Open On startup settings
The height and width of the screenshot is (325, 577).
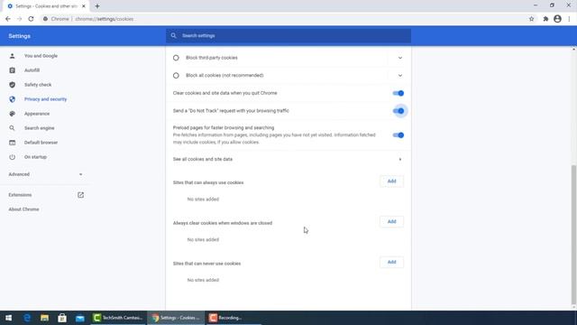click(x=35, y=157)
